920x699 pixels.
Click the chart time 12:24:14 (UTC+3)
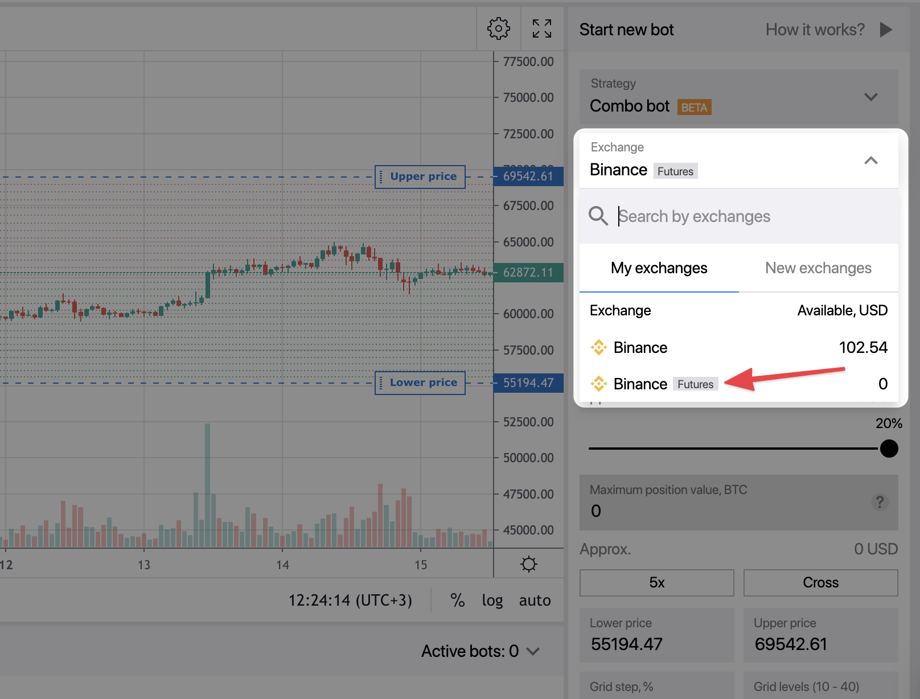[350, 601]
